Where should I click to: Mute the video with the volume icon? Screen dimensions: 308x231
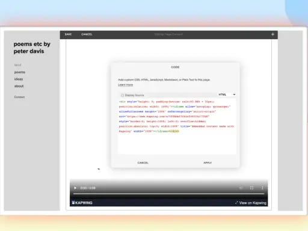241,188
